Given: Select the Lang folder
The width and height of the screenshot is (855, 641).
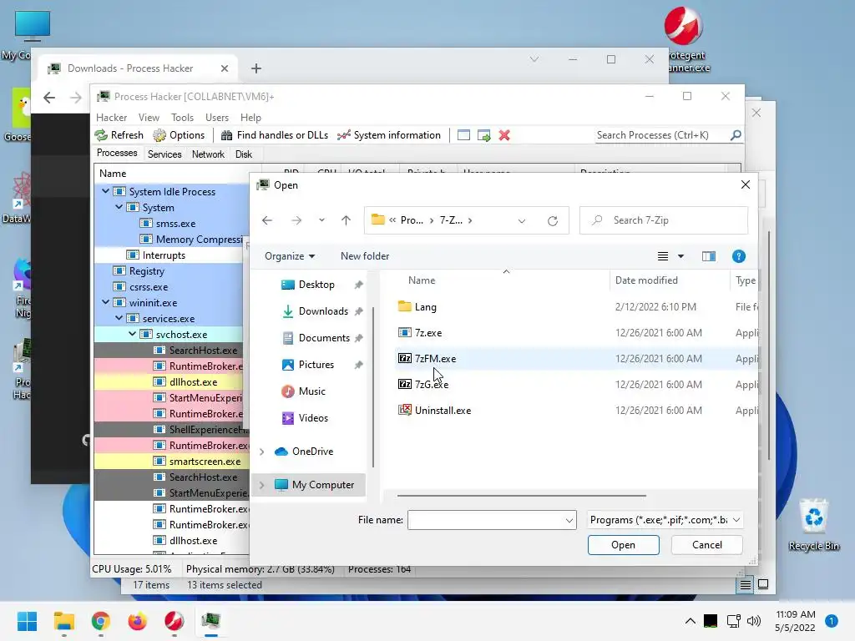Looking at the screenshot, I should tap(425, 307).
